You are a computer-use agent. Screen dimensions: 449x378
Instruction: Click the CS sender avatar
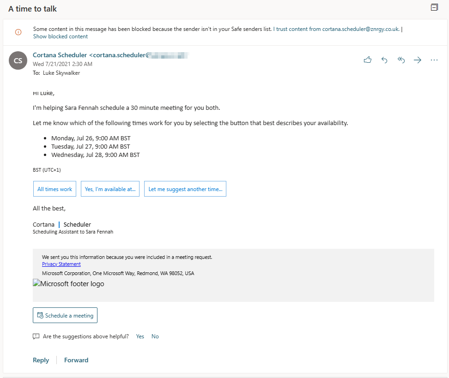[18, 60]
